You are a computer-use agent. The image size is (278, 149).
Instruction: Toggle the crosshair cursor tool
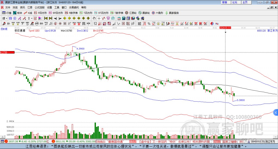99,18
